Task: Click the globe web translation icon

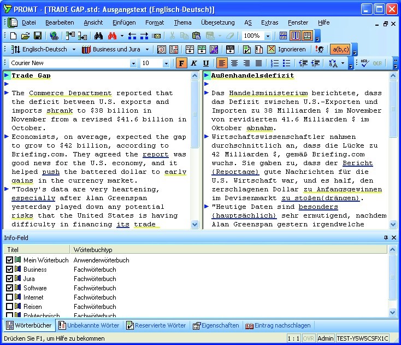Action: 54,36
